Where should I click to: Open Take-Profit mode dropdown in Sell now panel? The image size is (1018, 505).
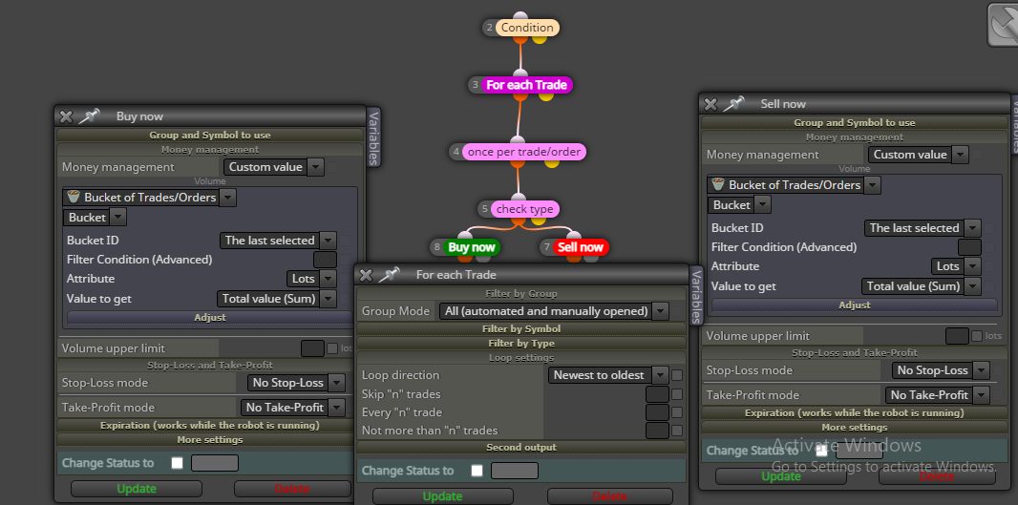click(x=937, y=395)
